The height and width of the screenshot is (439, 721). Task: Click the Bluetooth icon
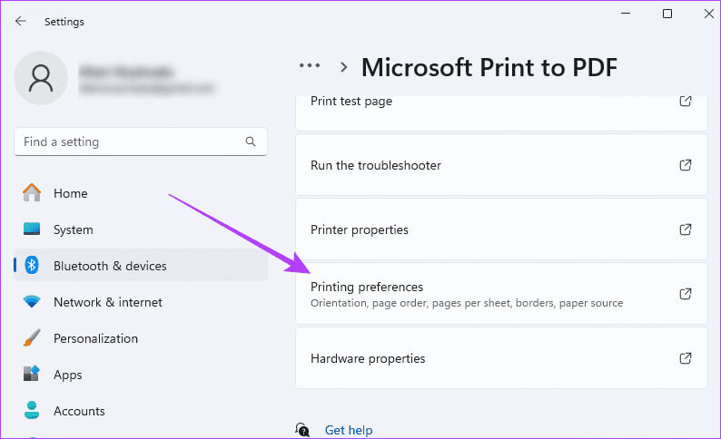[32, 265]
